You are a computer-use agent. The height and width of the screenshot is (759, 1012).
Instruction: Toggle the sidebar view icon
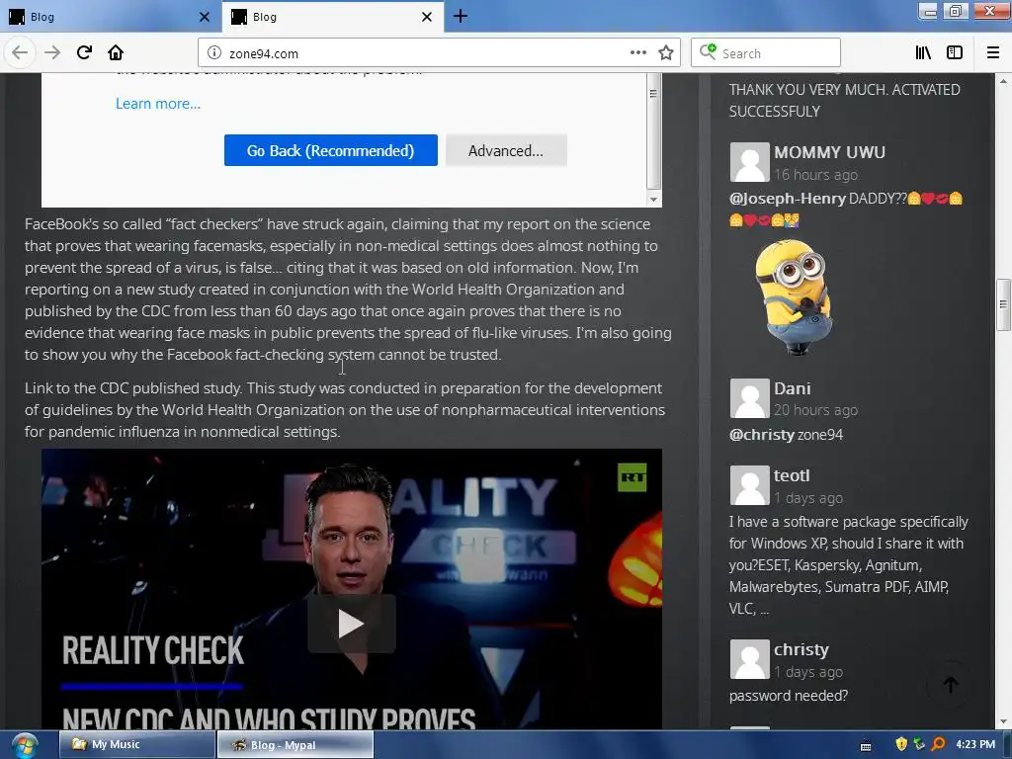955,53
